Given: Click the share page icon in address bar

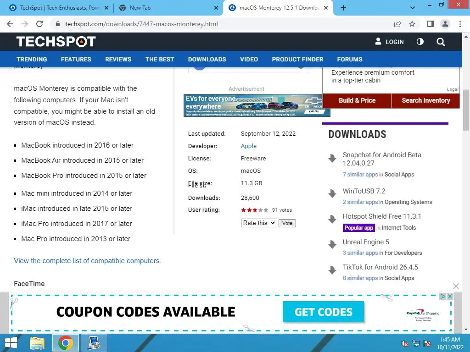Looking at the screenshot, I should click(397, 24).
